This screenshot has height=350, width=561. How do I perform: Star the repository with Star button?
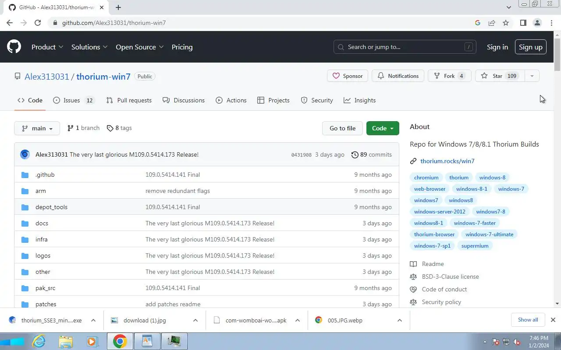coord(500,76)
